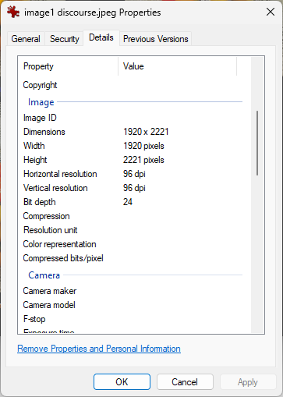The height and width of the screenshot is (397, 283).
Task: Click the Camera section header
Action: pos(44,275)
